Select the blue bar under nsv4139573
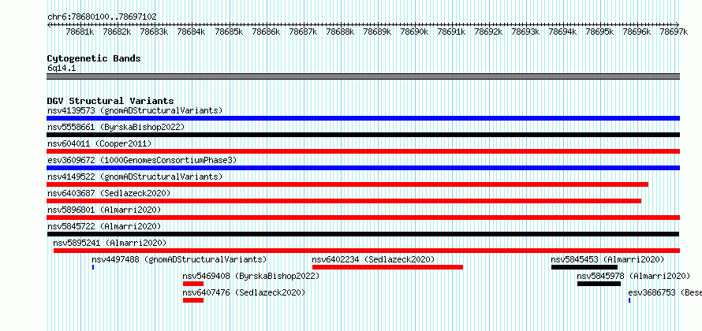This screenshot has width=702, height=331. click(x=363, y=118)
